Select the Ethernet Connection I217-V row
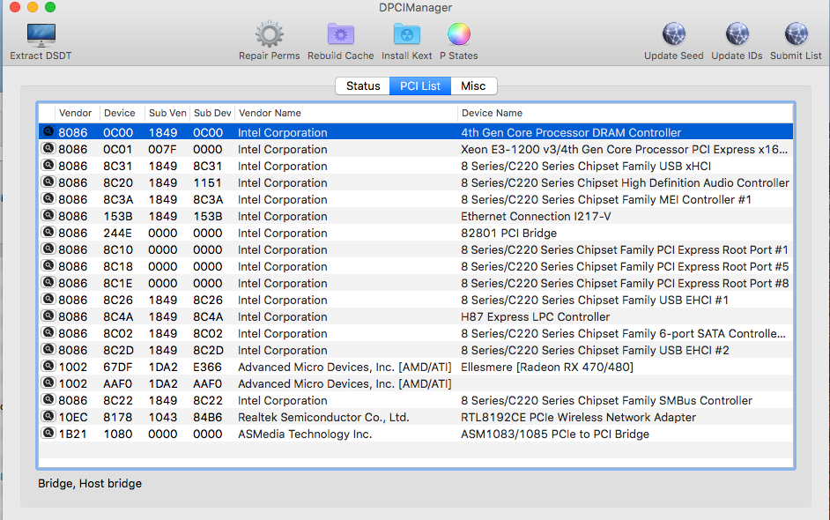This screenshot has height=520, width=830. (x=416, y=216)
